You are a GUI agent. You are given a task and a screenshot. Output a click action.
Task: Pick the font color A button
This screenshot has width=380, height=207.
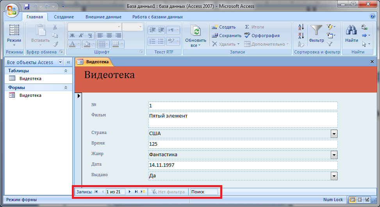[72, 44]
